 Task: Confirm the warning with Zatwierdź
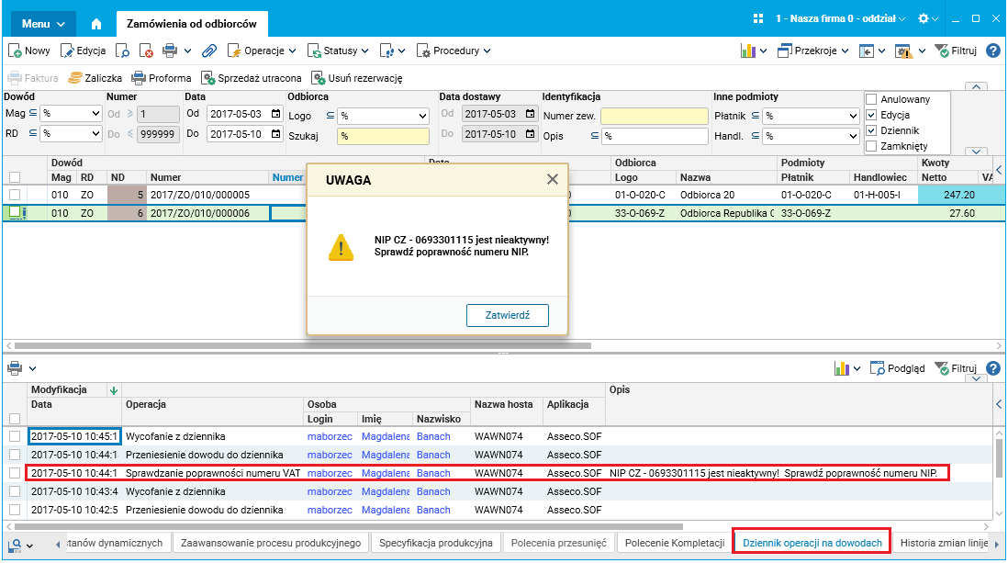508,315
